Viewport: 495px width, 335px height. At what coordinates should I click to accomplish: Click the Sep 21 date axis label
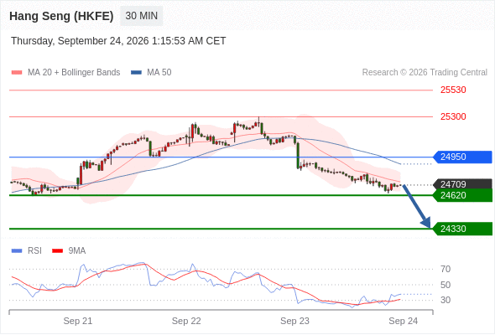pos(78,321)
